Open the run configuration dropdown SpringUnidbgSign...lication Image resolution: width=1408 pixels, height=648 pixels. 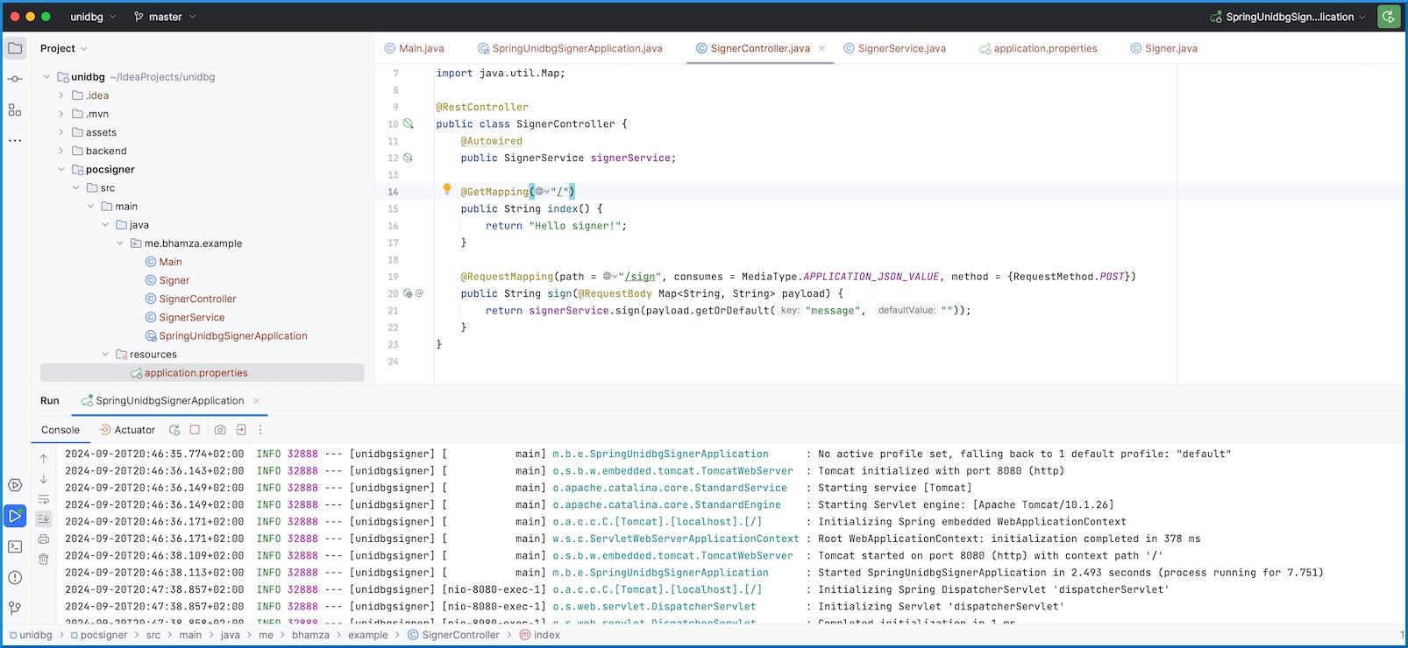point(1288,17)
